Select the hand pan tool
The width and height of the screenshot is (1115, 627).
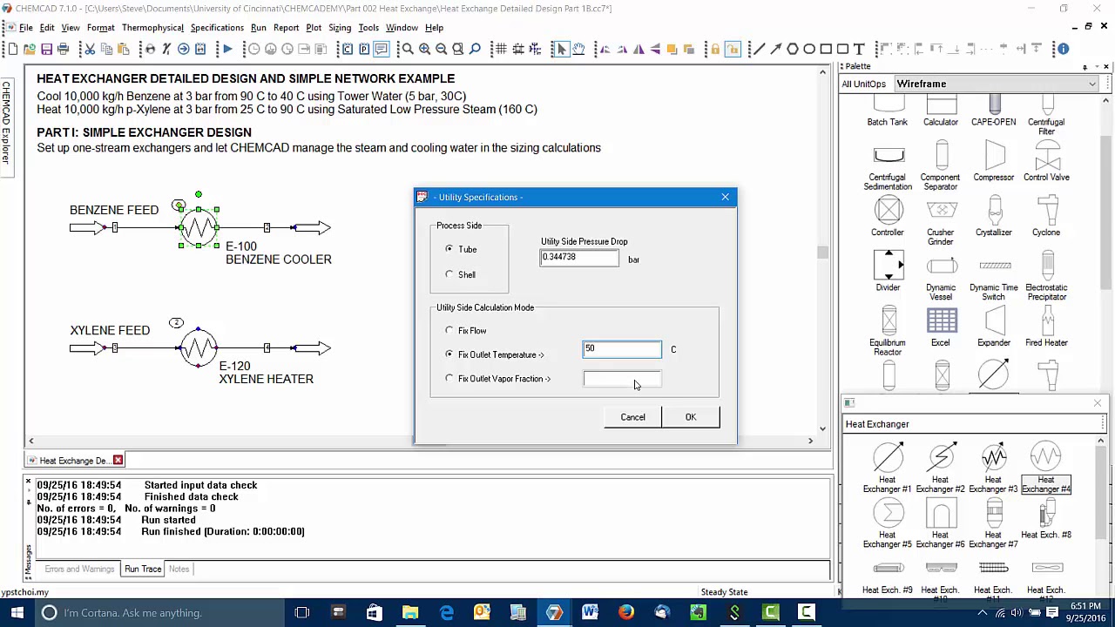tap(578, 49)
